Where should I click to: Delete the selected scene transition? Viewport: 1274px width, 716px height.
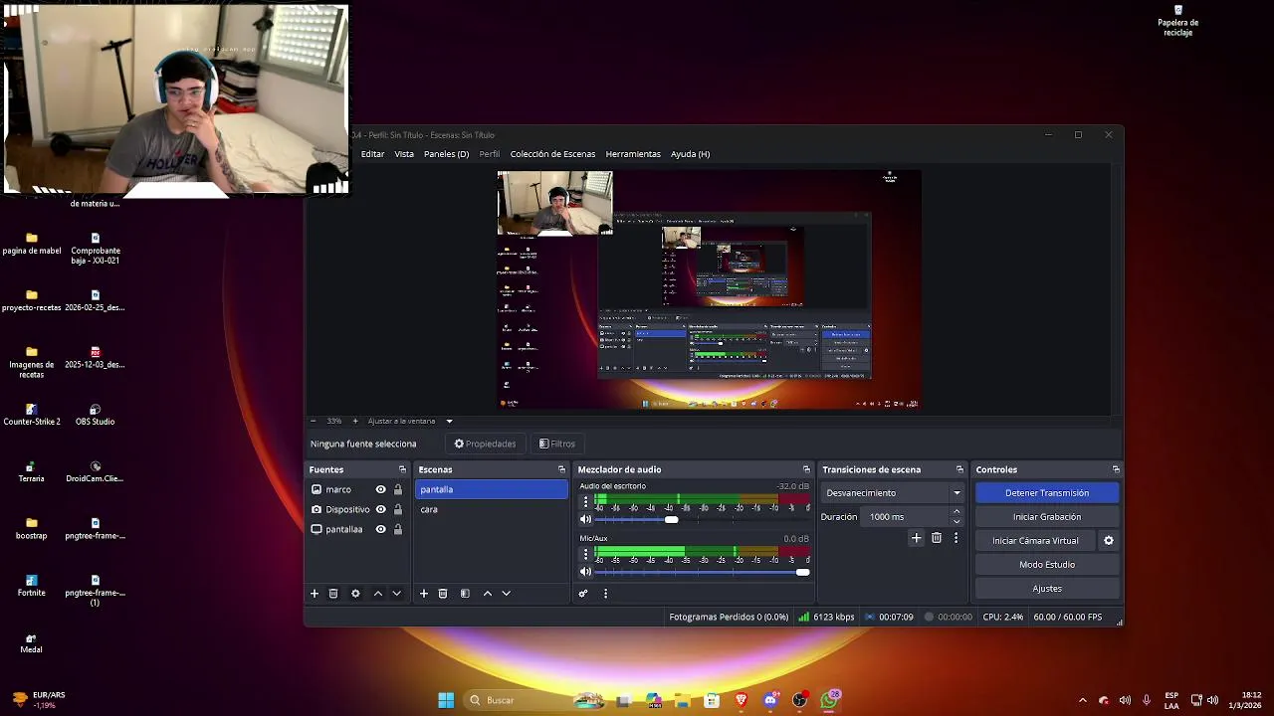(x=937, y=538)
